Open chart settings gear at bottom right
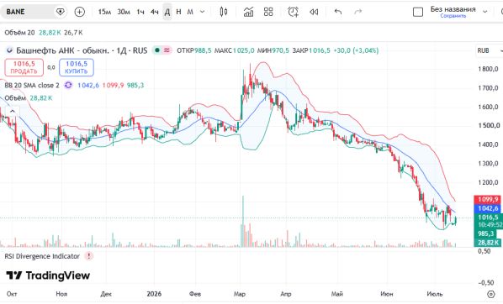The width and height of the screenshot is (503, 304). (491, 294)
